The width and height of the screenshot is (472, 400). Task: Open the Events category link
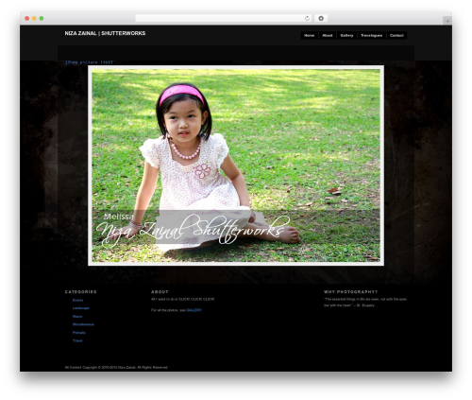click(77, 300)
